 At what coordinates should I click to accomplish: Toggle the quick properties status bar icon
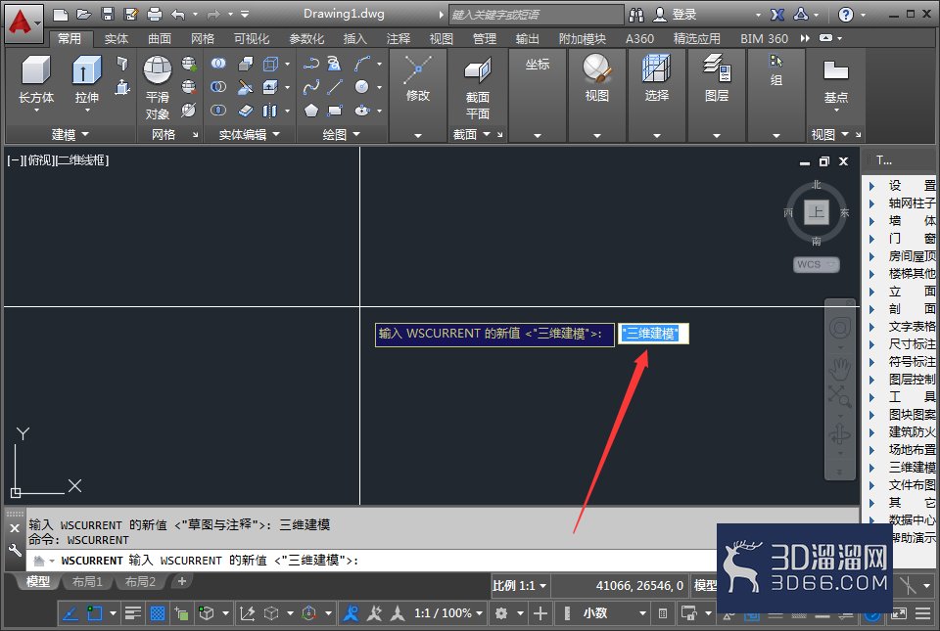click(x=663, y=613)
